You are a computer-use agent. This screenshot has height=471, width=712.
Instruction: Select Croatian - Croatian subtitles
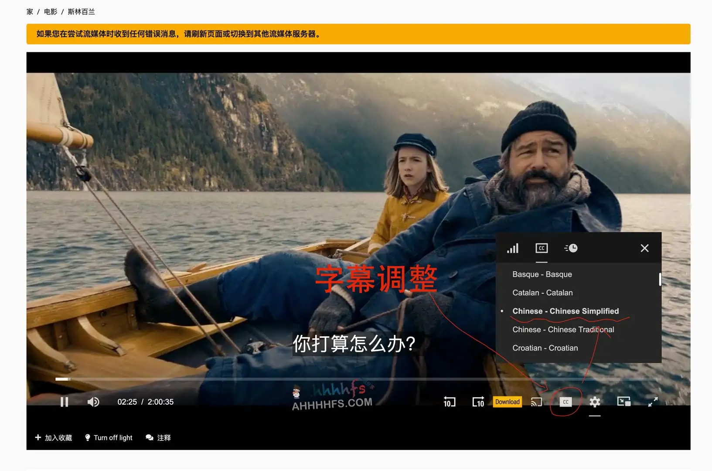[x=545, y=348]
